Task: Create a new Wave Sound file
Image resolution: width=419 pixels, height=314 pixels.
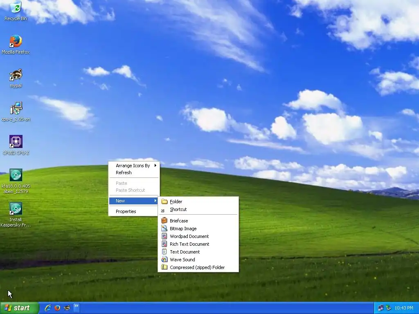Action: (198, 260)
